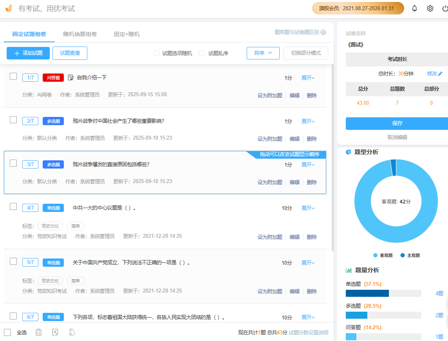Image resolution: width=448 pixels, height=341 pixels.
Task: Click the trash icon for batch delete
Action: (38, 332)
